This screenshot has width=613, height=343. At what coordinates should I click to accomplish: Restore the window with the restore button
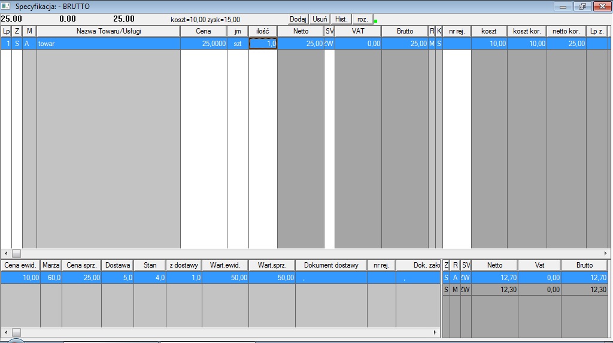(x=581, y=6)
